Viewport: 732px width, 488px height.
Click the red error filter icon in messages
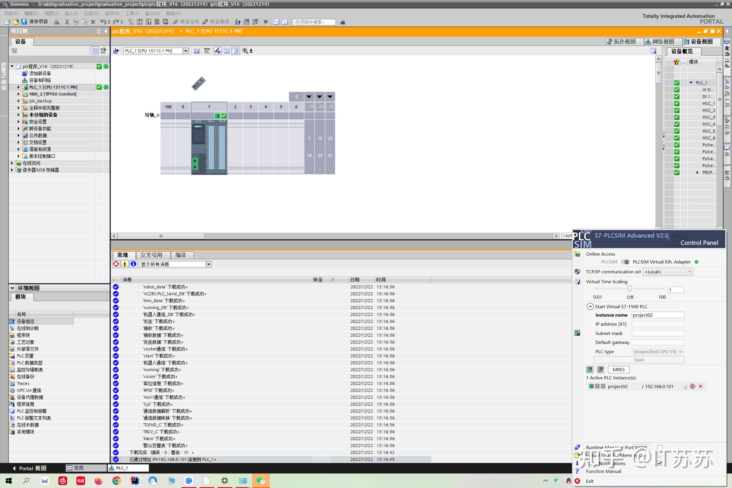click(116, 264)
